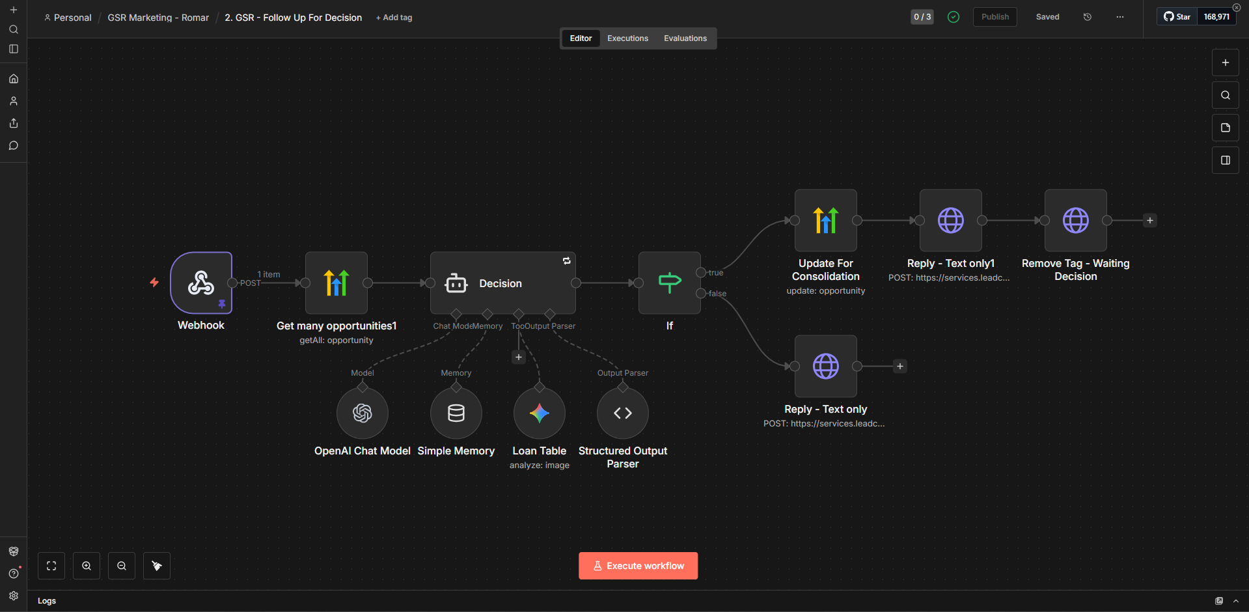The image size is (1249, 612).
Task: Switch to the Executions tab
Action: click(627, 38)
